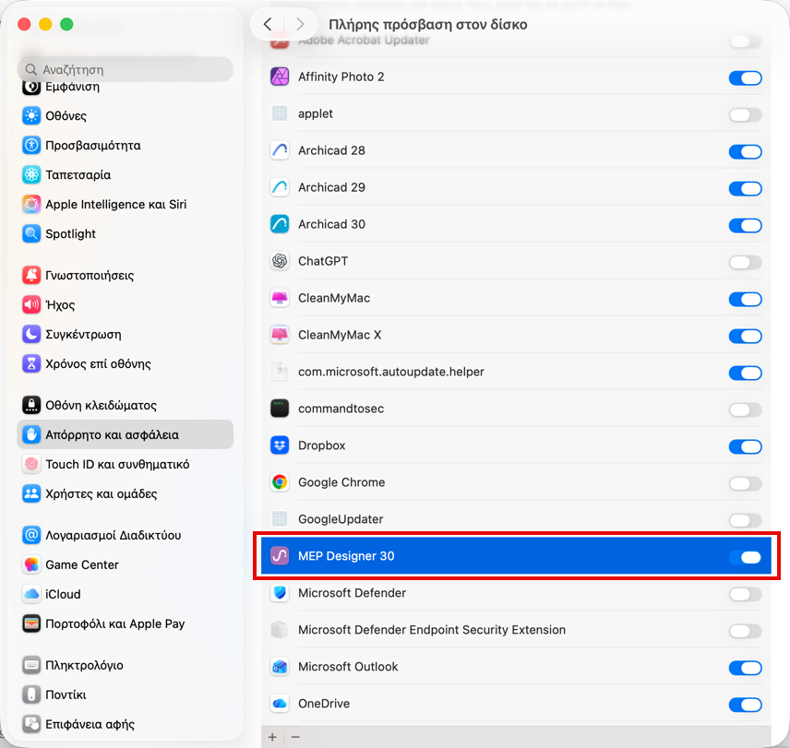Enable full disk access for Google Chrome
790x748 pixels.
pyautogui.click(x=745, y=483)
